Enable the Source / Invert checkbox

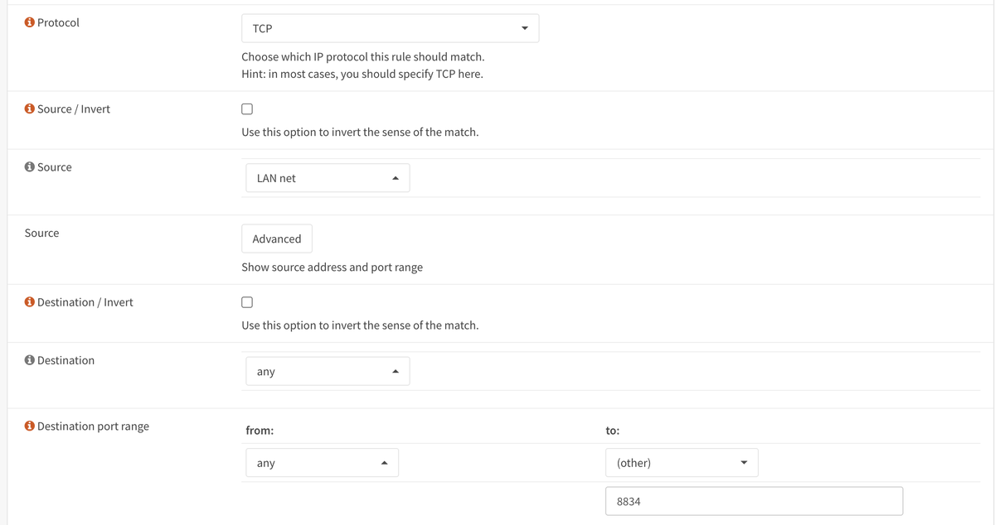pos(247,109)
